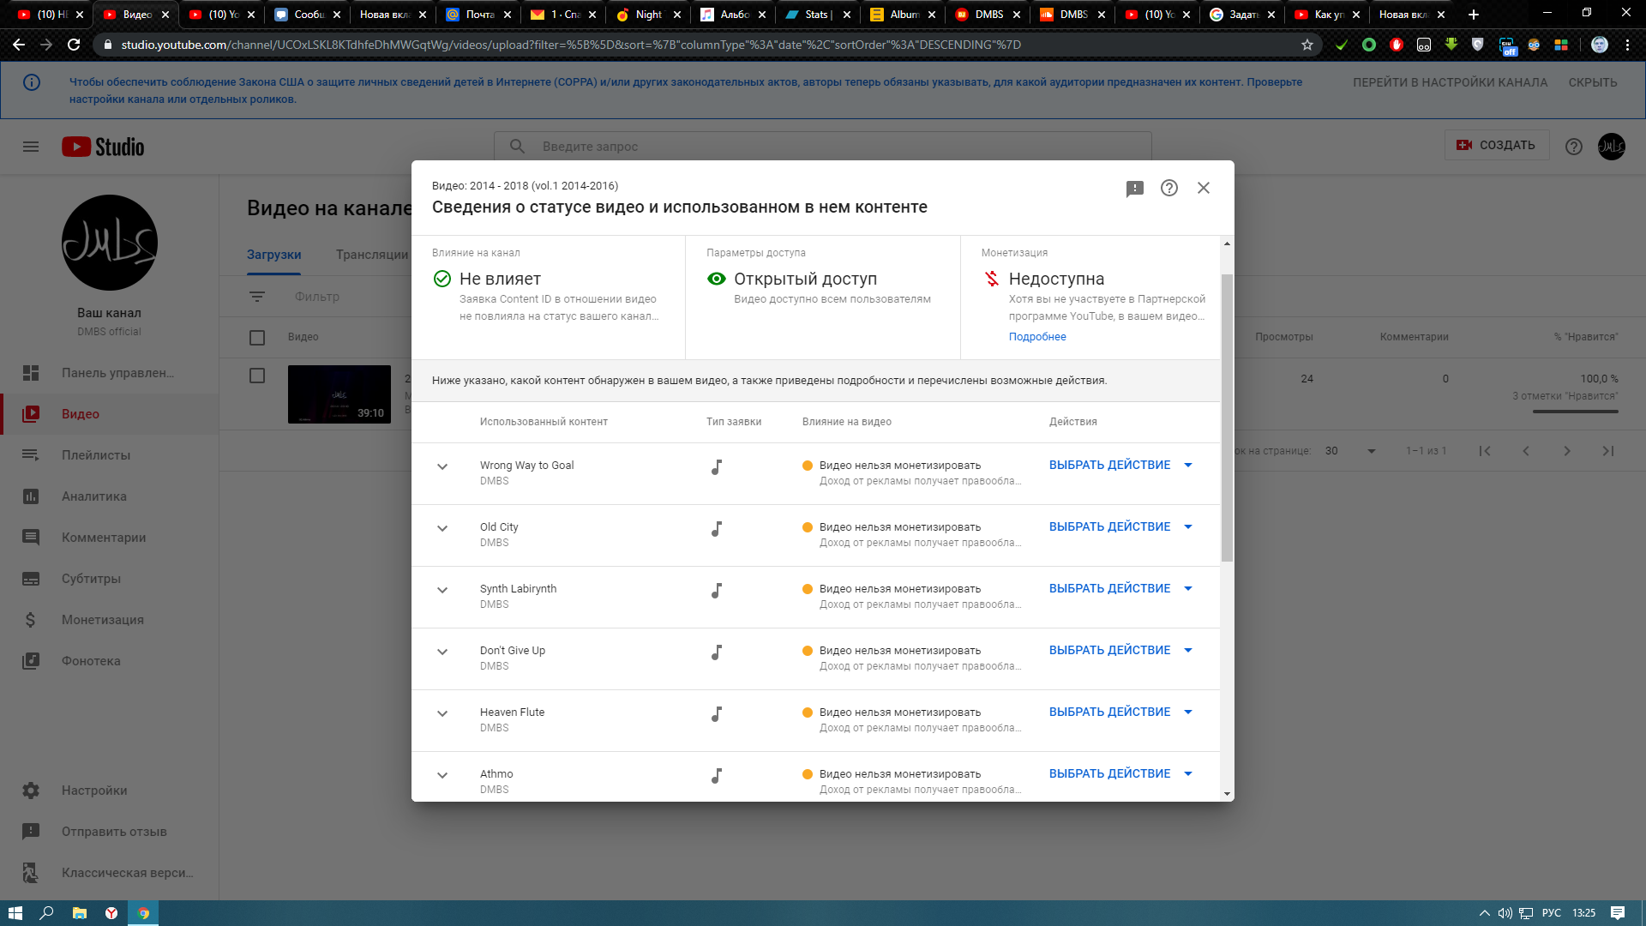The width and height of the screenshot is (1646, 926).
Task: Open action dropdown for Heaven Flute
Action: pyautogui.click(x=1120, y=712)
